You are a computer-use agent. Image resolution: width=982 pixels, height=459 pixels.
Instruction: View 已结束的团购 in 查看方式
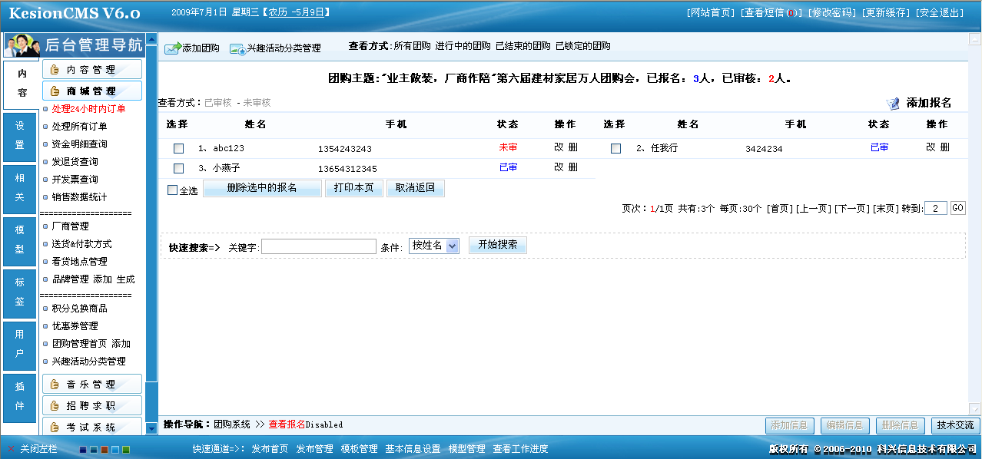click(523, 46)
